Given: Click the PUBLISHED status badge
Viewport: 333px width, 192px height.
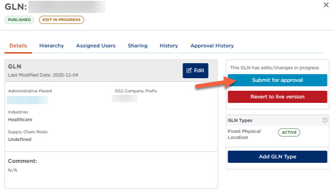Looking at the screenshot, I should (19, 20).
